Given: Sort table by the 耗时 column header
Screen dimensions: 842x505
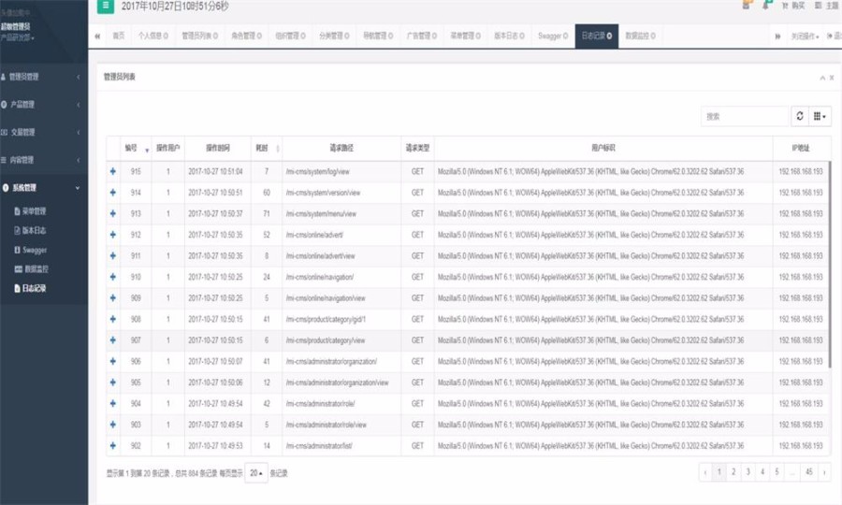Looking at the screenshot, I should (267, 148).
